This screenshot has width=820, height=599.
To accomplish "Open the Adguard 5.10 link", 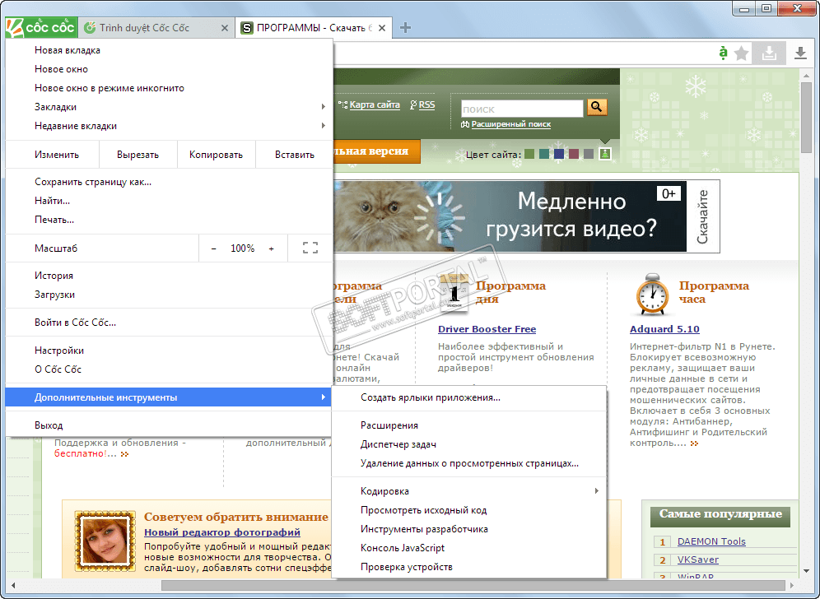I will click(664, 329).
